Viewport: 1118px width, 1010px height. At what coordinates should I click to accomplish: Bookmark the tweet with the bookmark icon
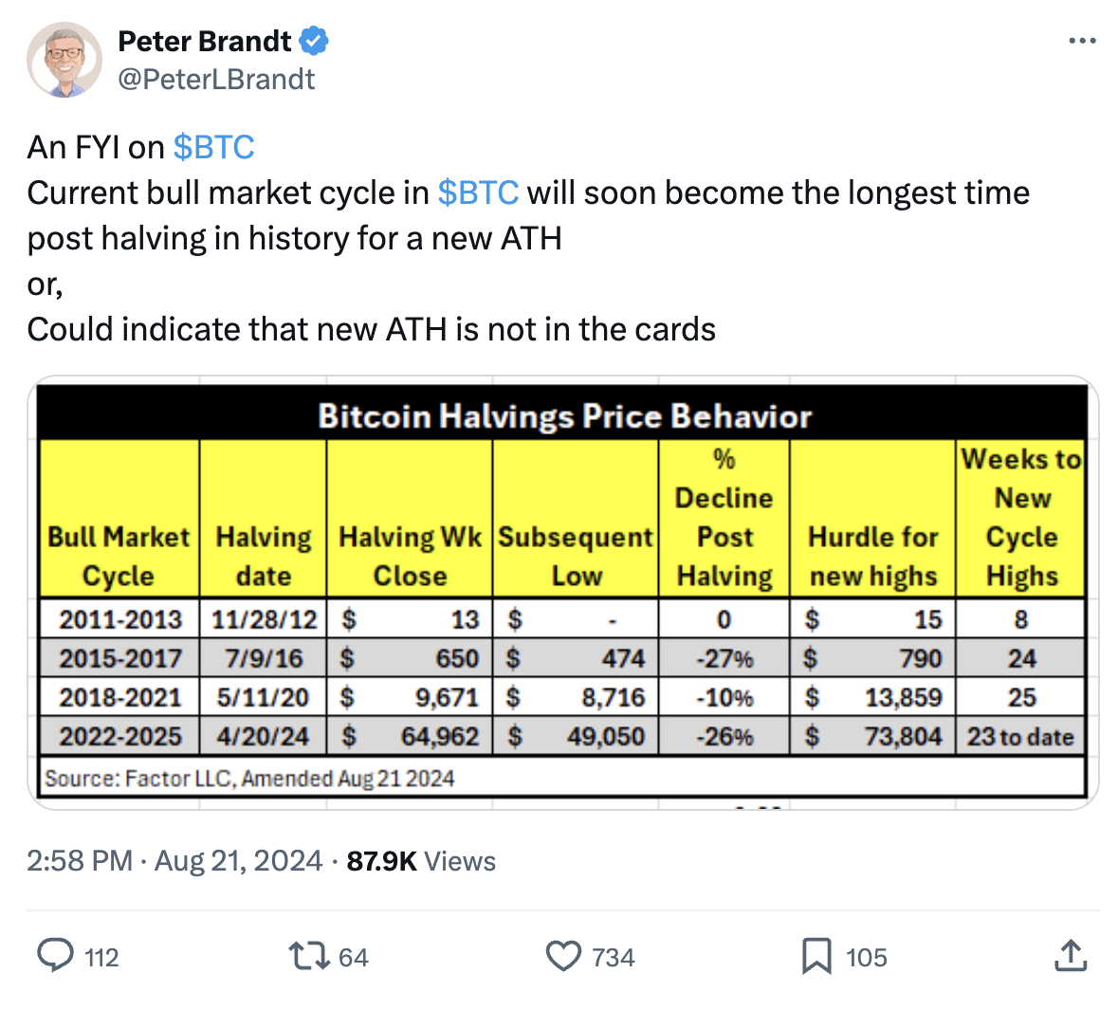(816, 956)
